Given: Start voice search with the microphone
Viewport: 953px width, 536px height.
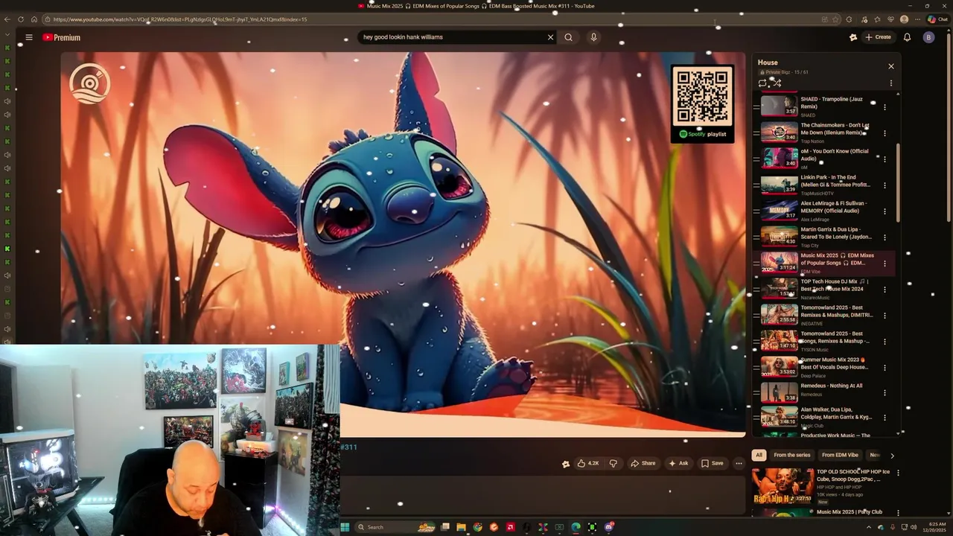Looking at the screenshot, I should click(x=593, y=37).
